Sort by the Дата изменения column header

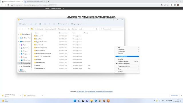click(x=63, y=33)
